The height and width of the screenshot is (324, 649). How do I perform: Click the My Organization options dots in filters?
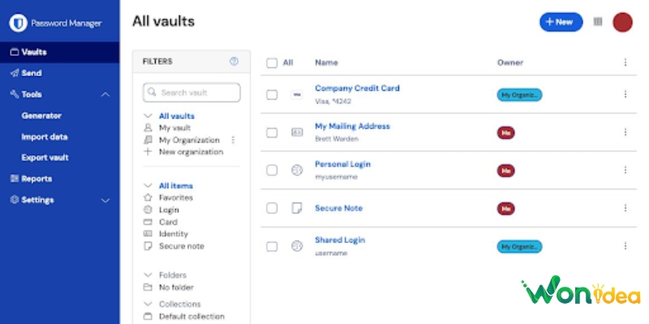click(233, 140)
